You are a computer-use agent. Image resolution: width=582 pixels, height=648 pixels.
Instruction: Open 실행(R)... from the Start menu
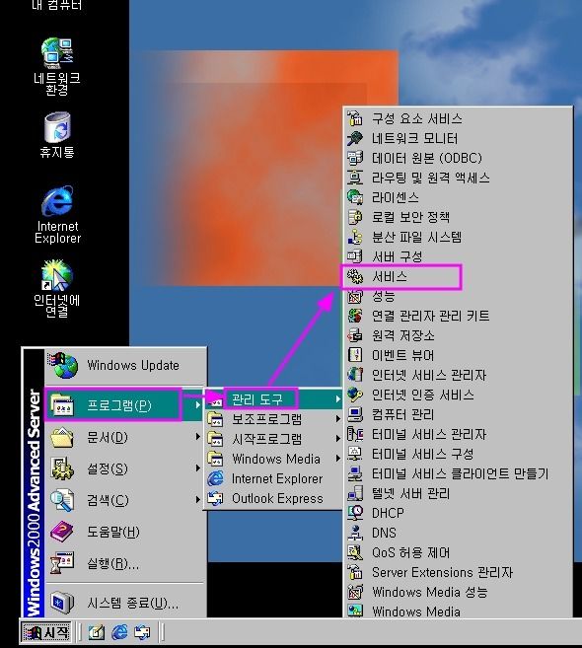click(125, 563)
